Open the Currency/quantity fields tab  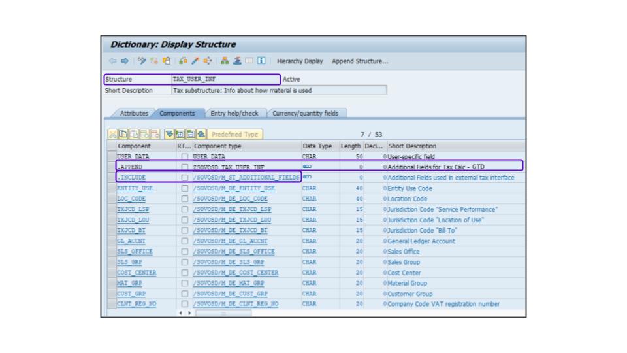(305, 113)
